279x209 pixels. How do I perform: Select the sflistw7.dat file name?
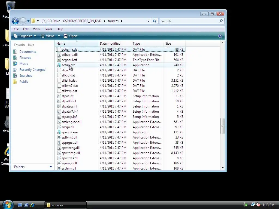coord(70,86)
